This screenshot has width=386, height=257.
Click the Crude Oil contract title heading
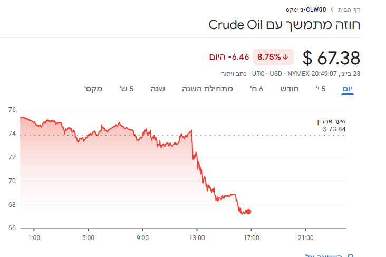pos(284,25)
